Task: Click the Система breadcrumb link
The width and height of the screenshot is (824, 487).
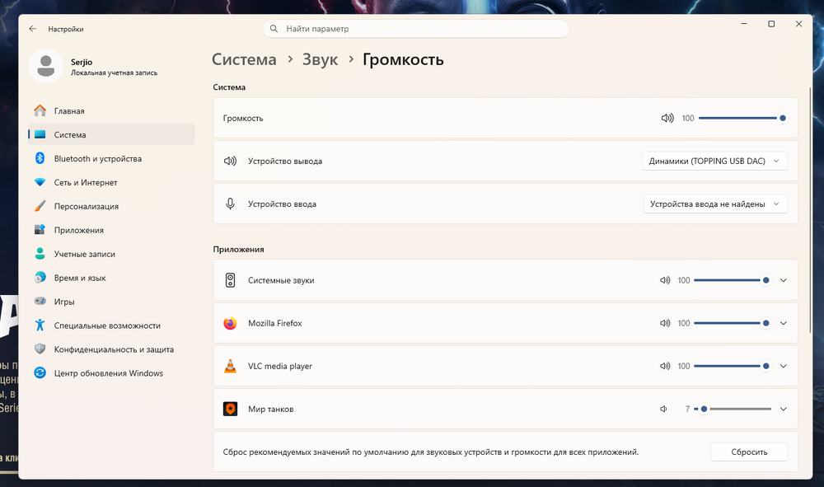Action: pyautogui.click(x=244, y=60)
